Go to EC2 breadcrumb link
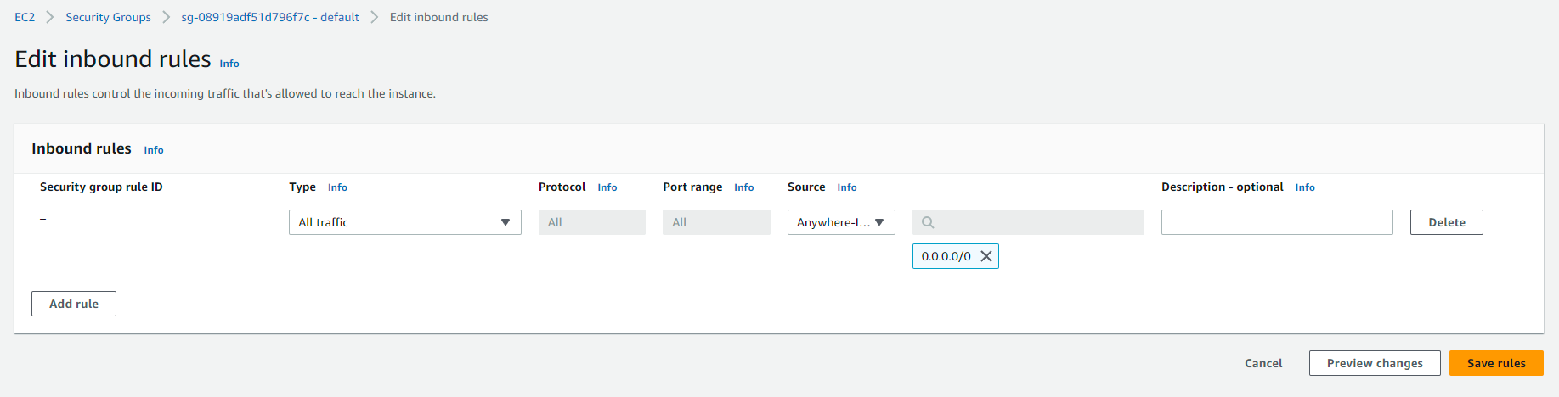Image resolution: width=1559 pixels, height=397 pixels. (25, 17)
